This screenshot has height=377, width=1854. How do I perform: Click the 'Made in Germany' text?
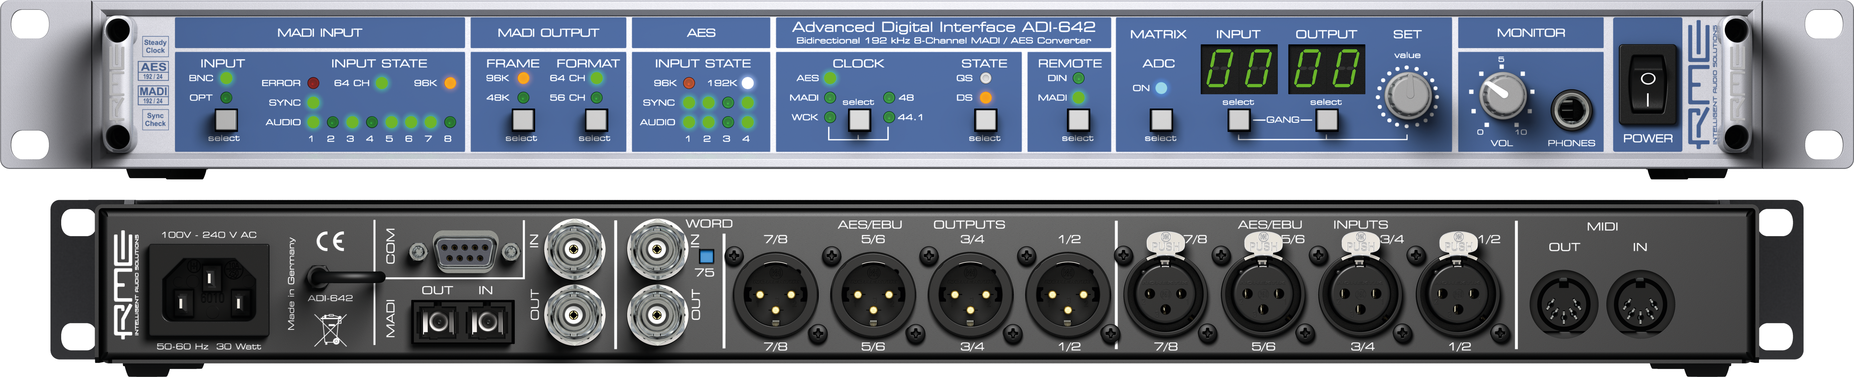point(292,283)
